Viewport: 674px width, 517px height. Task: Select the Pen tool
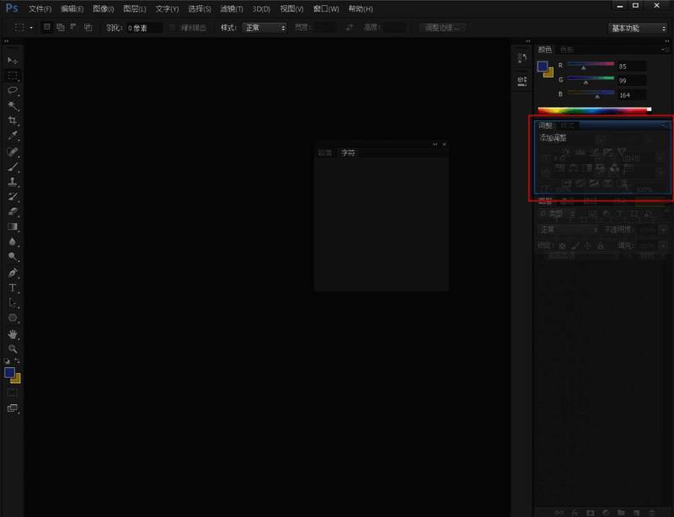(13, 273)
